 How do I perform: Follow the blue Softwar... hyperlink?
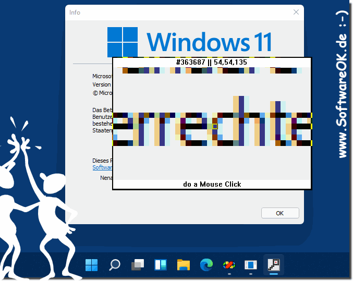(102, 167)
